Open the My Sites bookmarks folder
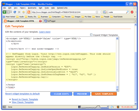Image resolution: width=139 pixels, height=111 pixels. click(x=86, y=17)
